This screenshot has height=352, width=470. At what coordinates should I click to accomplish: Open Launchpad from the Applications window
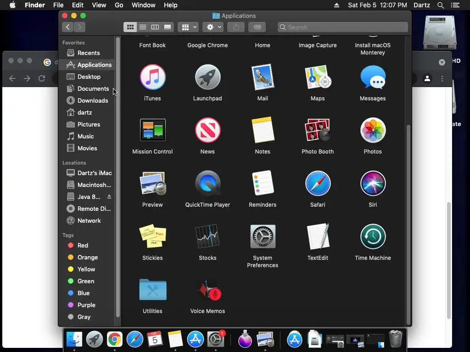click(x=207, y=77)
